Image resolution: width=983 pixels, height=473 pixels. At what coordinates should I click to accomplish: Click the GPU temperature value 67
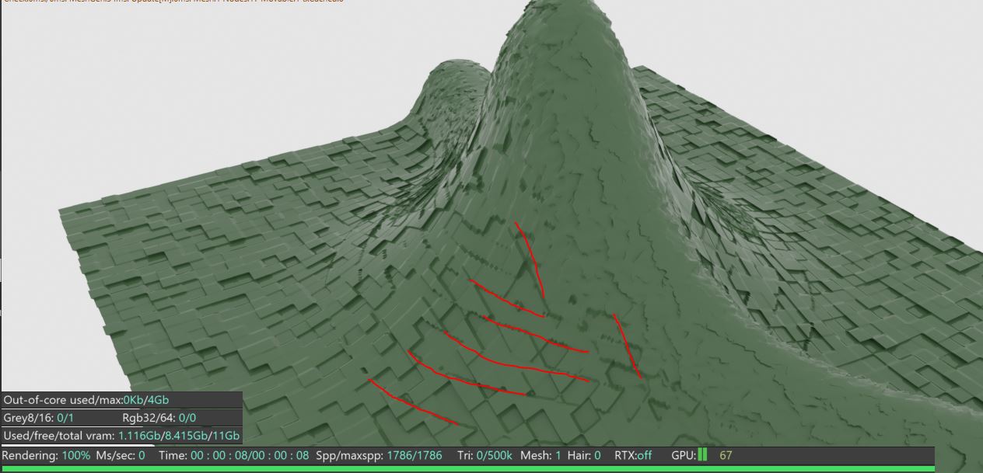726,455
